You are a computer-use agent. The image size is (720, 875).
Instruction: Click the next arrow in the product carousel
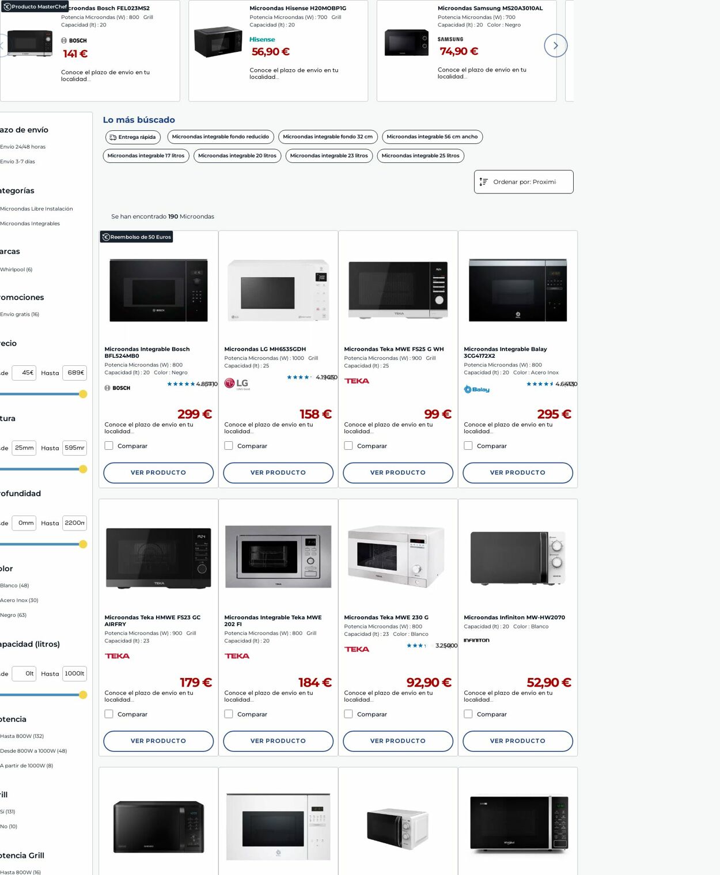(x=555, y=46)
